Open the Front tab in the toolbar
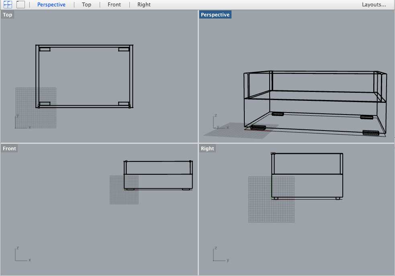Screen dimensions: 395x276 (x=114, y=4)
